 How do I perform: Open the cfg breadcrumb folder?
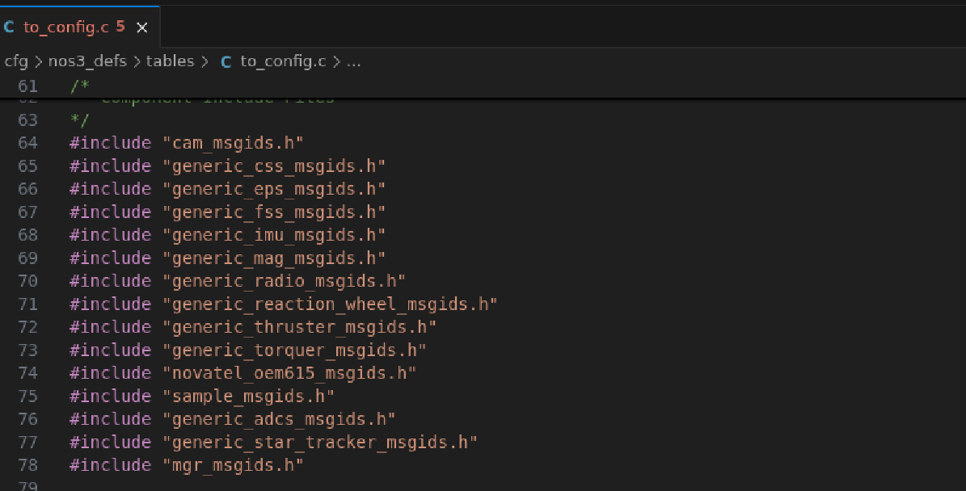[16, 61]
